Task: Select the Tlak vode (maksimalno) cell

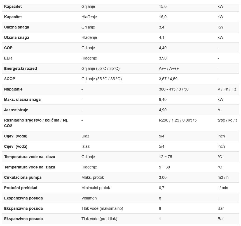Action: click(102, 208)
